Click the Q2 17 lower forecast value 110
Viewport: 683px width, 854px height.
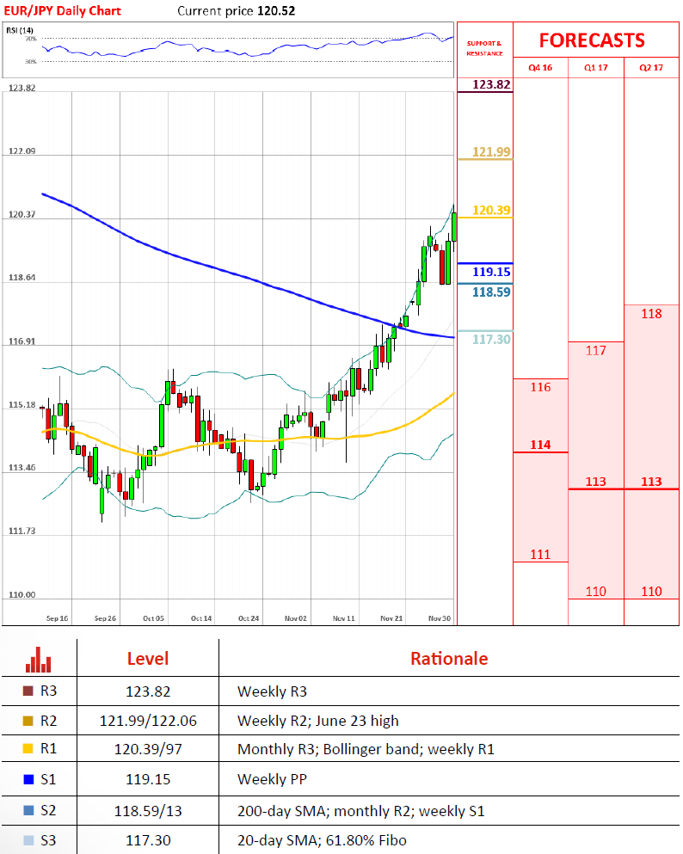(651, 592)
